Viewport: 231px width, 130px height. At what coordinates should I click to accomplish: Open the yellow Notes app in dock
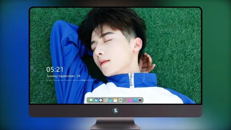click(115, 100)
